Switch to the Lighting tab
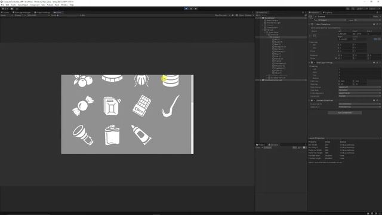 point(328,13)
